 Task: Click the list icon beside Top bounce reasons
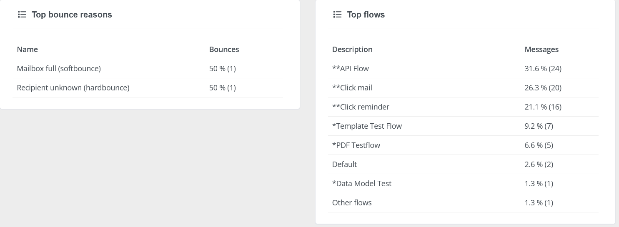click(x=22, y=15)
